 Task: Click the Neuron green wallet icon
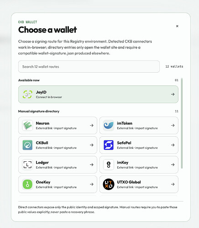click(x=27, y=125)
